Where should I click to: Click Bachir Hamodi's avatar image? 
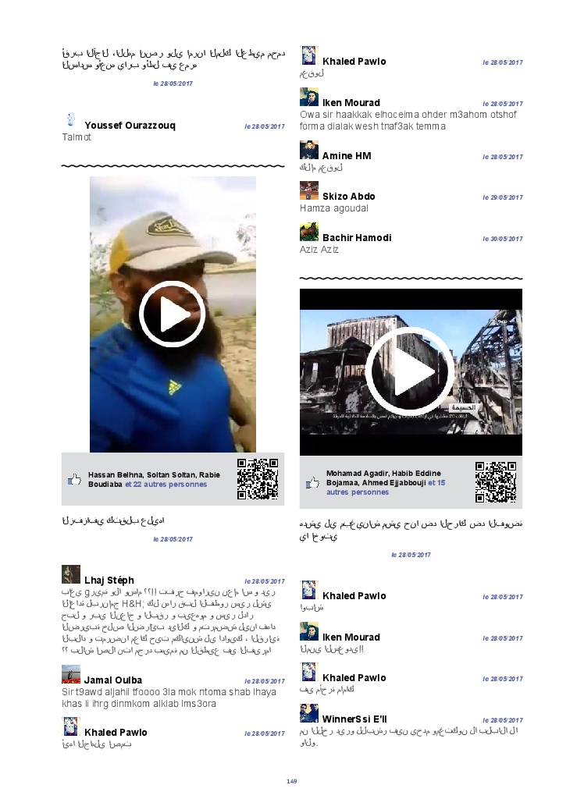coord(309,232)
